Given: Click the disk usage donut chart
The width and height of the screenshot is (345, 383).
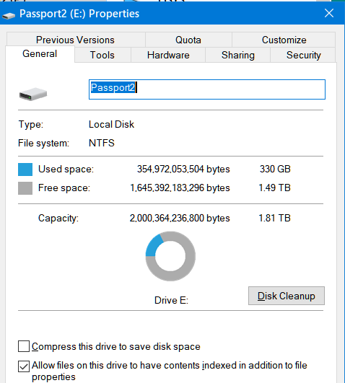Looking at the screenshot, I should (170, 256).
